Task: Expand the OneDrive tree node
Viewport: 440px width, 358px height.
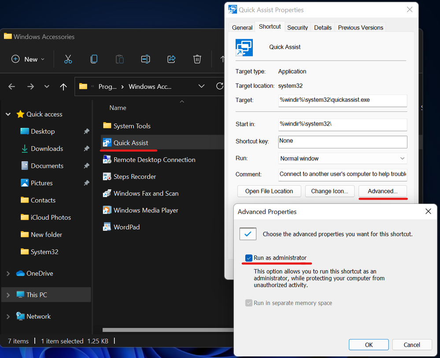Action: (8, 273)
